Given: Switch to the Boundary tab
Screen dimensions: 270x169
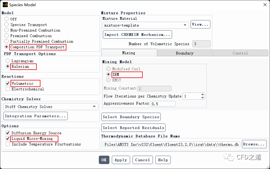Looking at the screenshot, I should click(184, 53).
